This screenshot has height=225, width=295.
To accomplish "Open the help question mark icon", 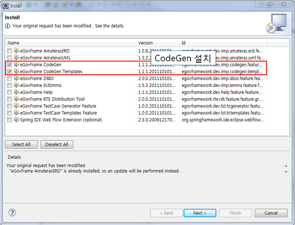I will tap(12, 213).
